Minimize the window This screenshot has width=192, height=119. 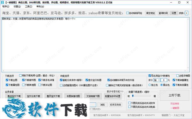[x=171, y=2]
